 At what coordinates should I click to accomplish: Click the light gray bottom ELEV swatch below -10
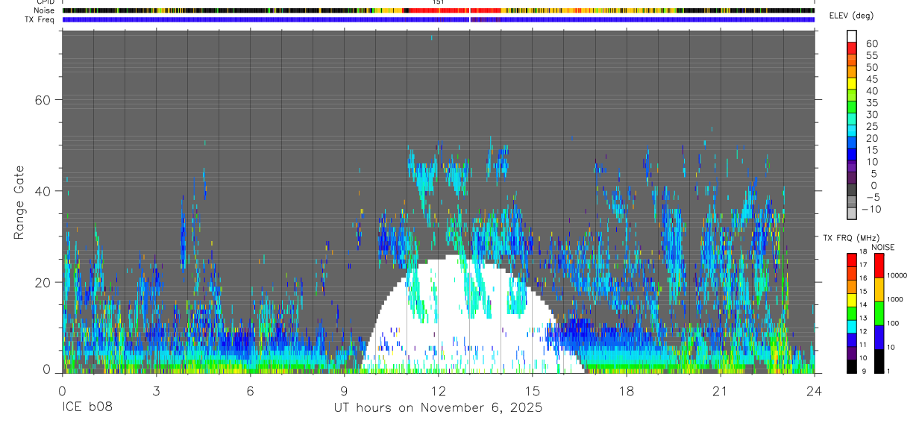click(852, 213)
